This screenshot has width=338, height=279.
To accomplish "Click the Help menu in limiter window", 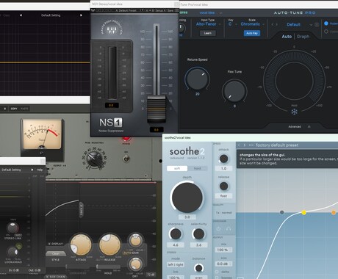I will pos(40,170).
